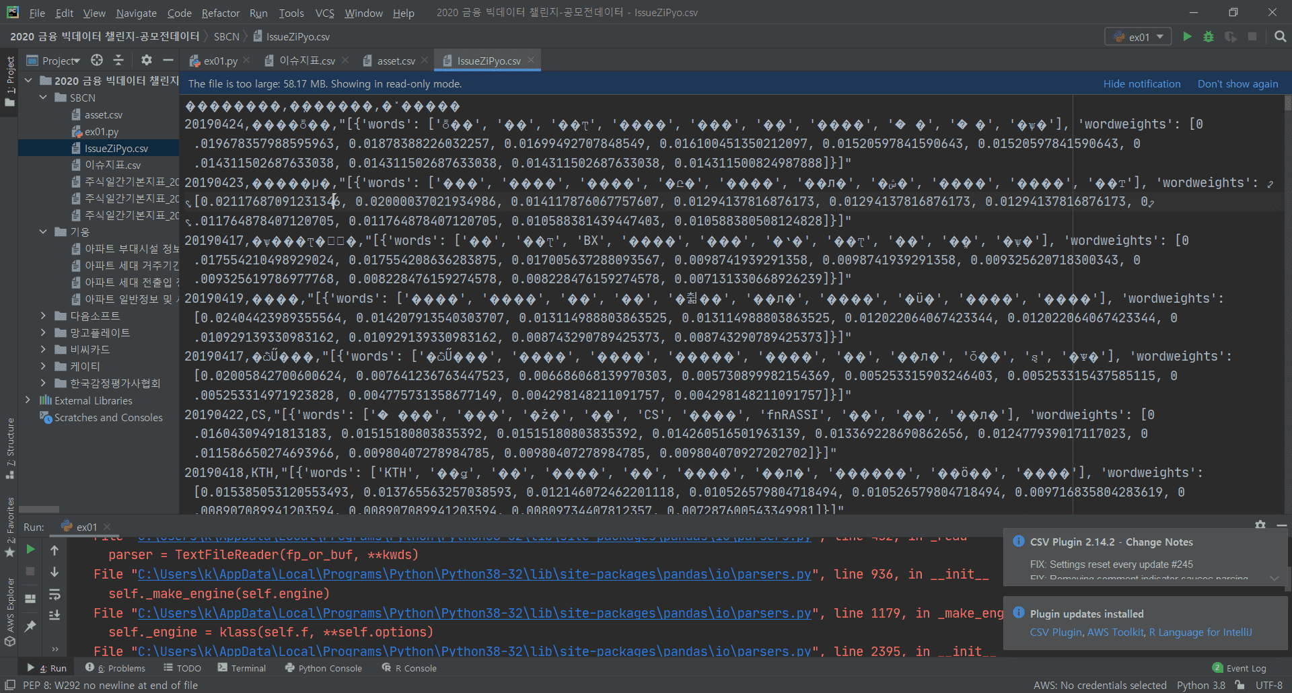Toggle soft-wrap in Run console
The image size is (1292, 693).
pos(55,594)
